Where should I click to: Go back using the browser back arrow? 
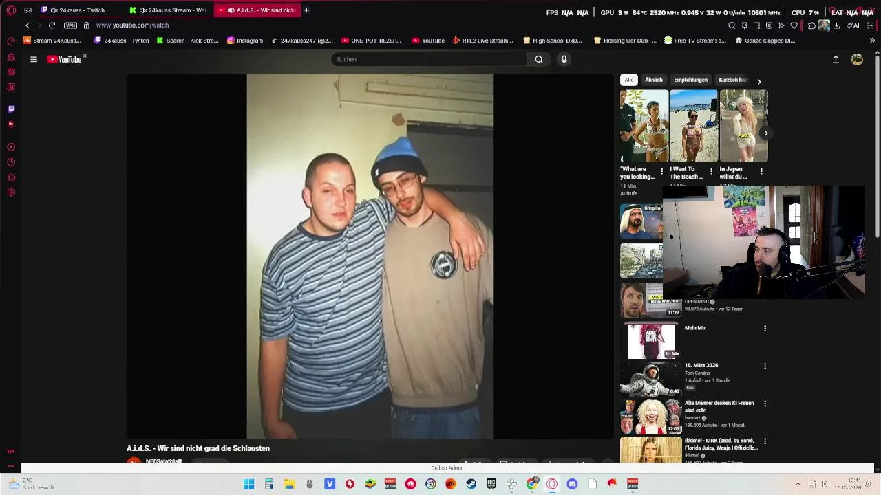pyautogui.click(x=28, y=25)
